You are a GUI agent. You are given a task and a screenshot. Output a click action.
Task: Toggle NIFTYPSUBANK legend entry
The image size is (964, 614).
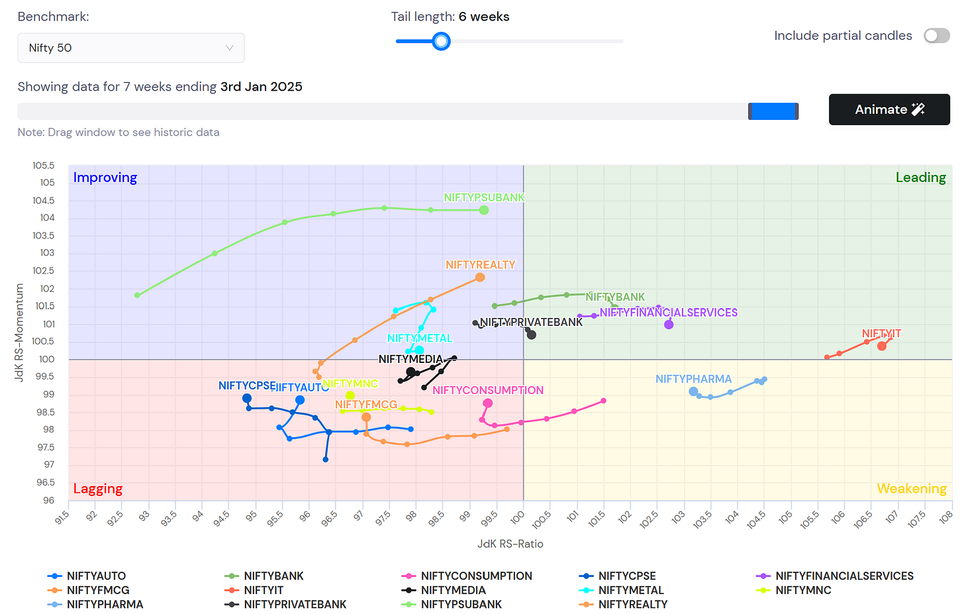pyautogui.click(x=452, y=604)
